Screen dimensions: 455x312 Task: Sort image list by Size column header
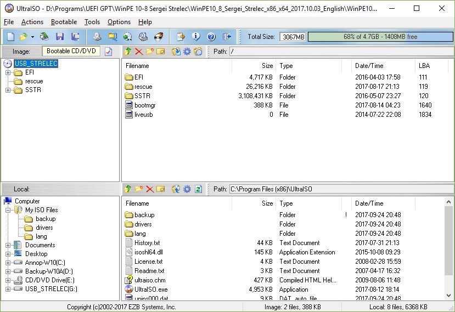pyautogui.click(x=254, y=66)
